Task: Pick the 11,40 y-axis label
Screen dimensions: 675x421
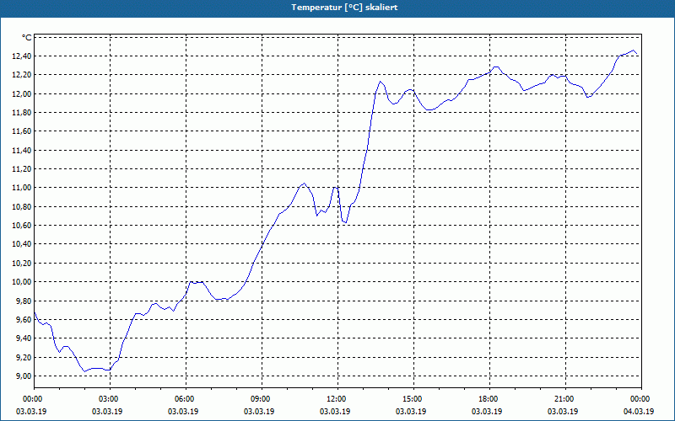Action: coord(22,151)
